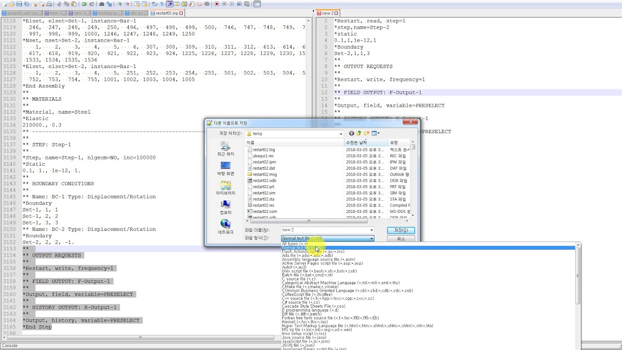This screenshot has height=350, width=622.
Task: Click the 저장(S) save button
Action: click(401, 230)
